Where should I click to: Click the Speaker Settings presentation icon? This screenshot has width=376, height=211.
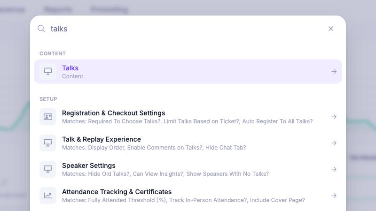point(48,169)
